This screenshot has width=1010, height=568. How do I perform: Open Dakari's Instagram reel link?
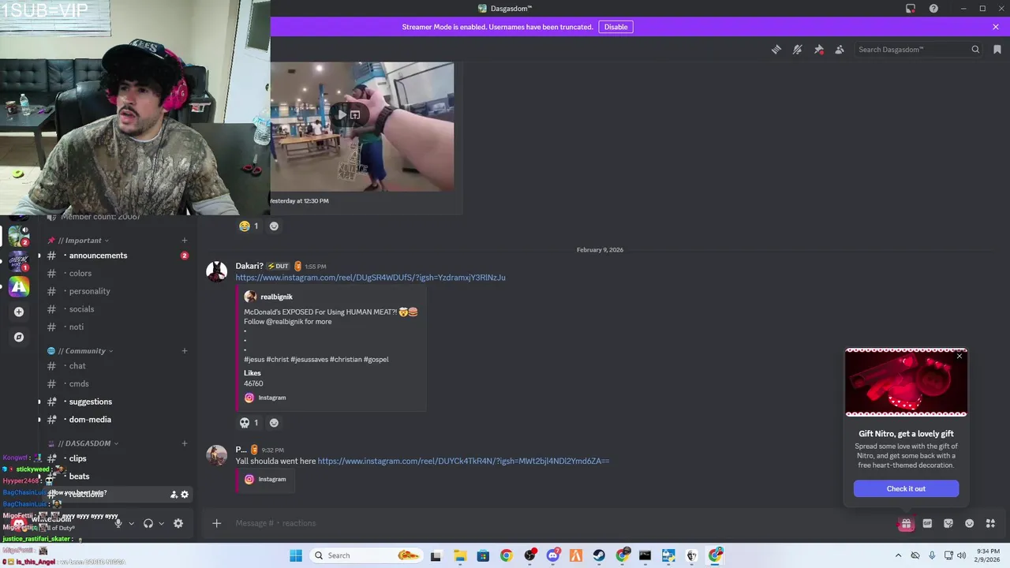tap(370, 278)
